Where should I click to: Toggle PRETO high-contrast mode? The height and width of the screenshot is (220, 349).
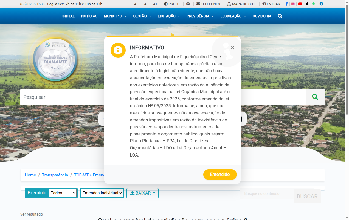tap(172, 4)
